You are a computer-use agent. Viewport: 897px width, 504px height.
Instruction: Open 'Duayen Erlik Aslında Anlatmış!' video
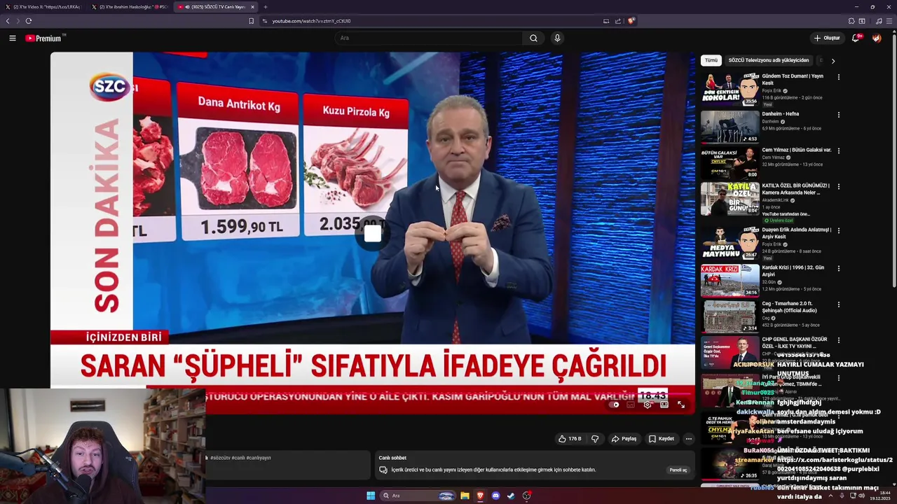(x=730, y=242)
